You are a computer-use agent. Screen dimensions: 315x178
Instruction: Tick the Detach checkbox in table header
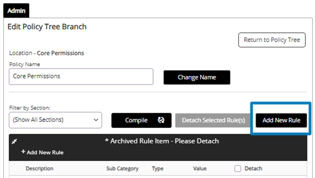tap(238, 168)
